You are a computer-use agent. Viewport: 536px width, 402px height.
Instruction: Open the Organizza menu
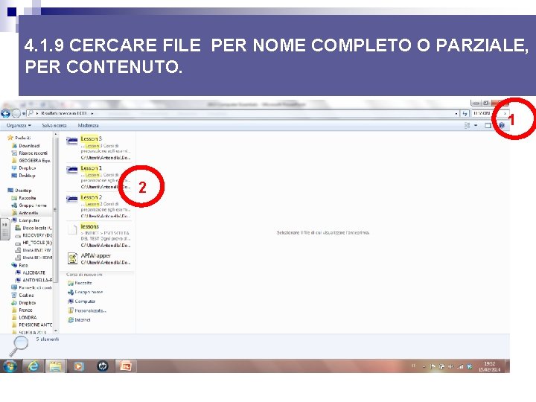(19, 126)
